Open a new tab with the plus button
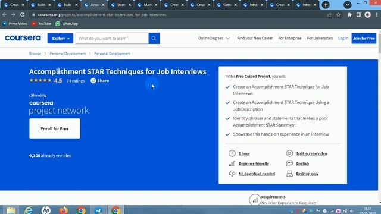 coord(326,5)
